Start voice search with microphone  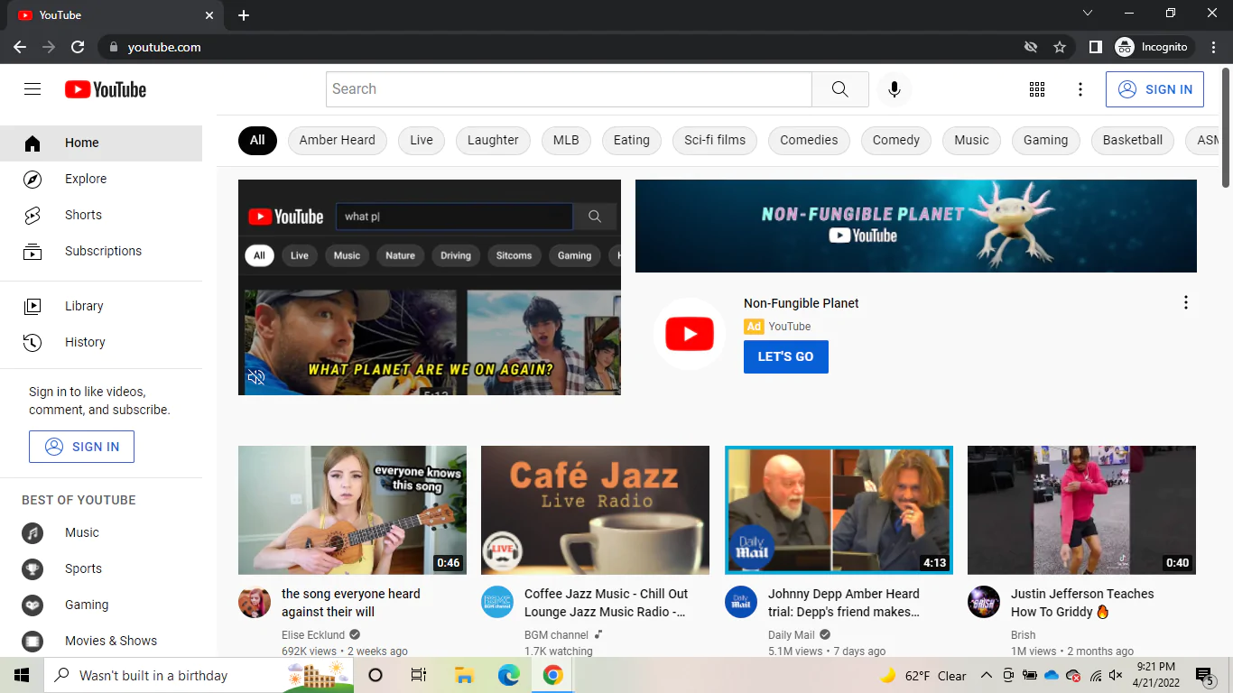coord(894,89)
